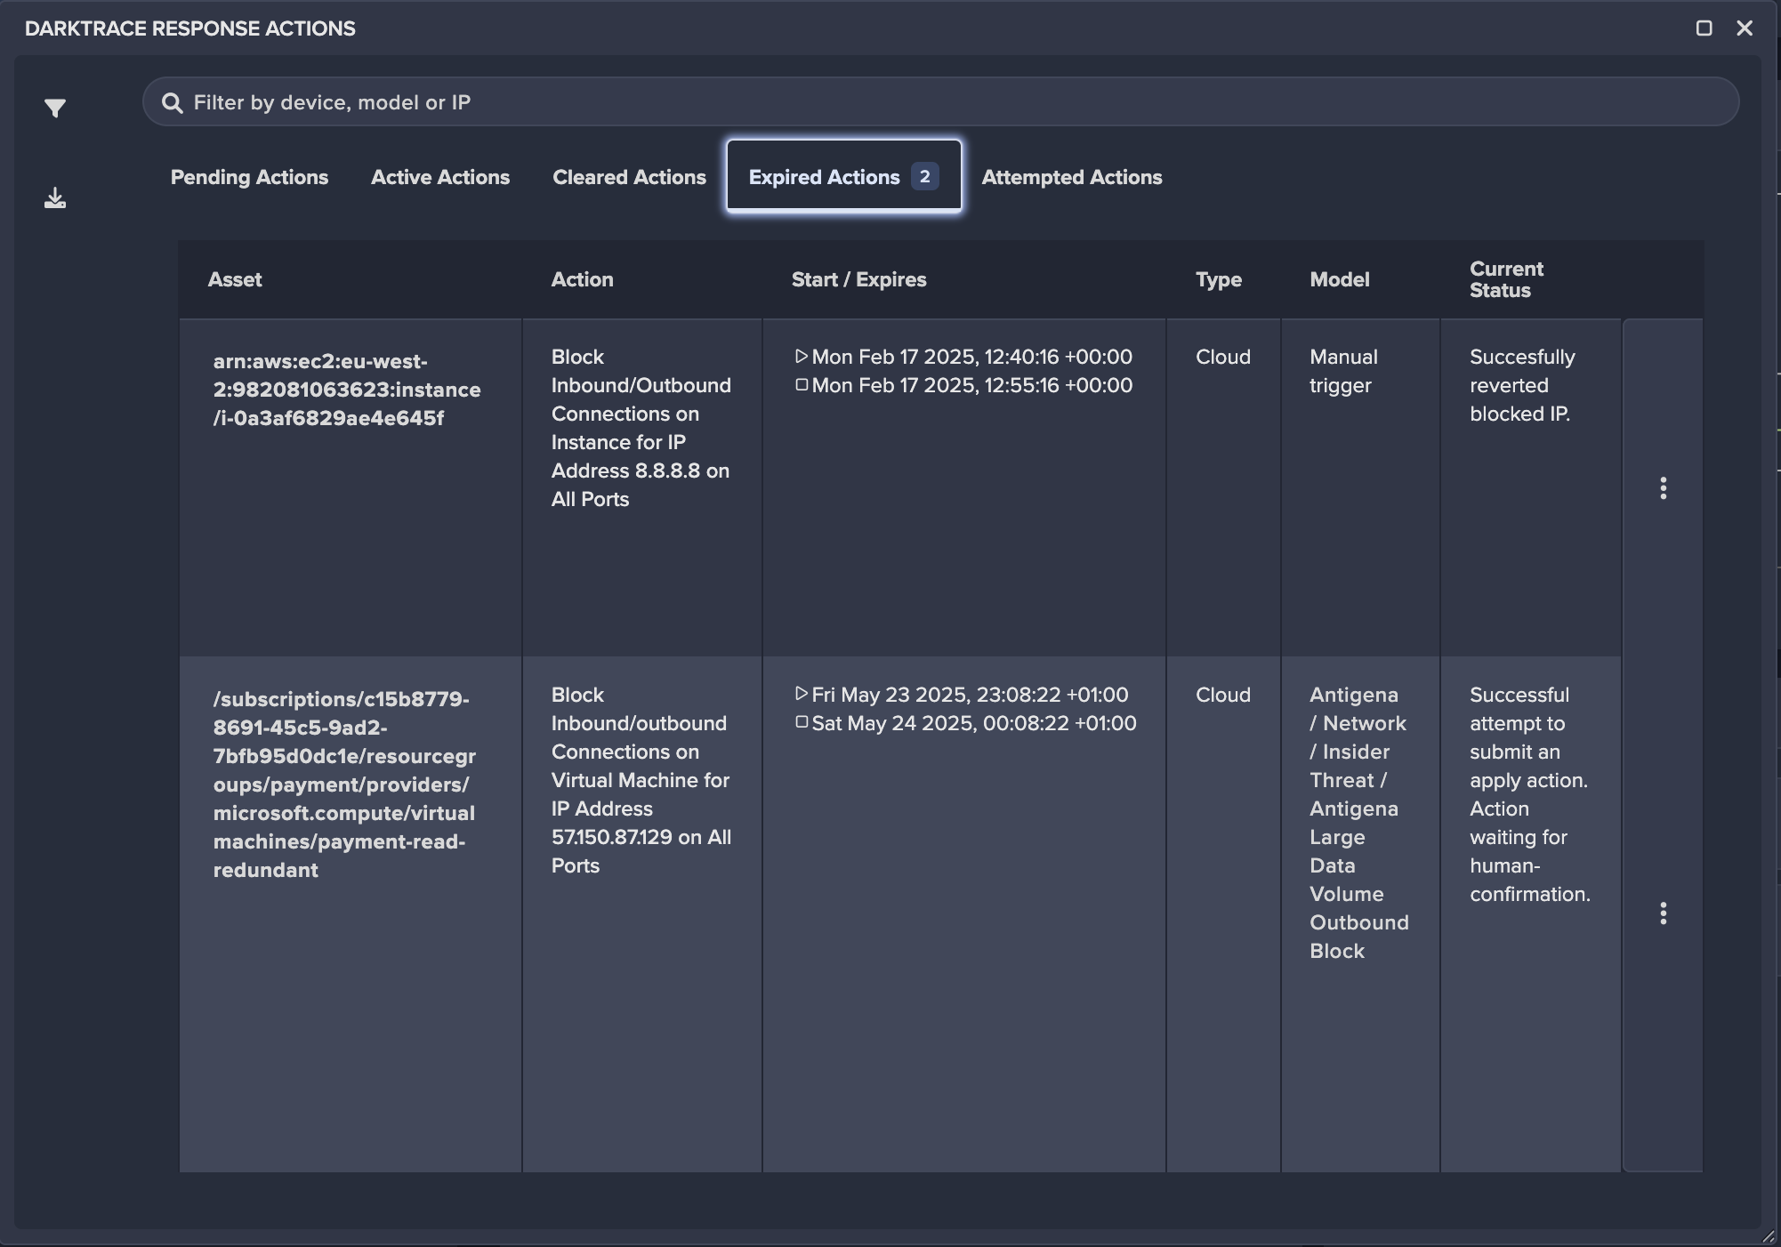The width and height of the screenshot is (1781, 1247).
Task: Maximize the Response Actions window
Action: click(x=1704, y=28)
